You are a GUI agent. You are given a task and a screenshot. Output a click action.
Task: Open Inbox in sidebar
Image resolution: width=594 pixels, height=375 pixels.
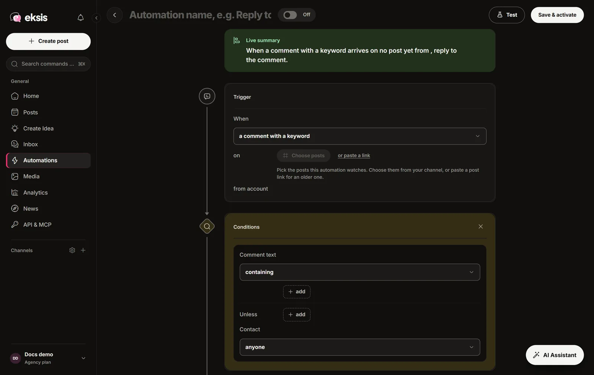(48, 144)
